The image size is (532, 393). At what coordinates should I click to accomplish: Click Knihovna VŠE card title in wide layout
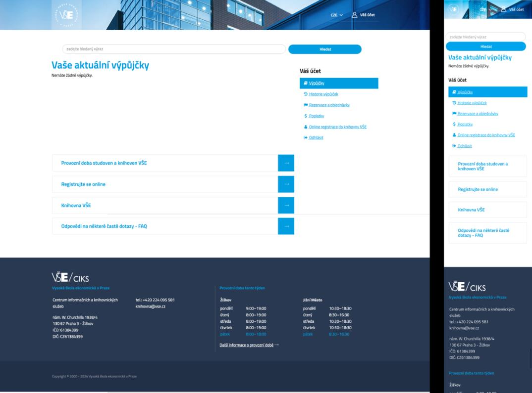(x=76, y=205)
